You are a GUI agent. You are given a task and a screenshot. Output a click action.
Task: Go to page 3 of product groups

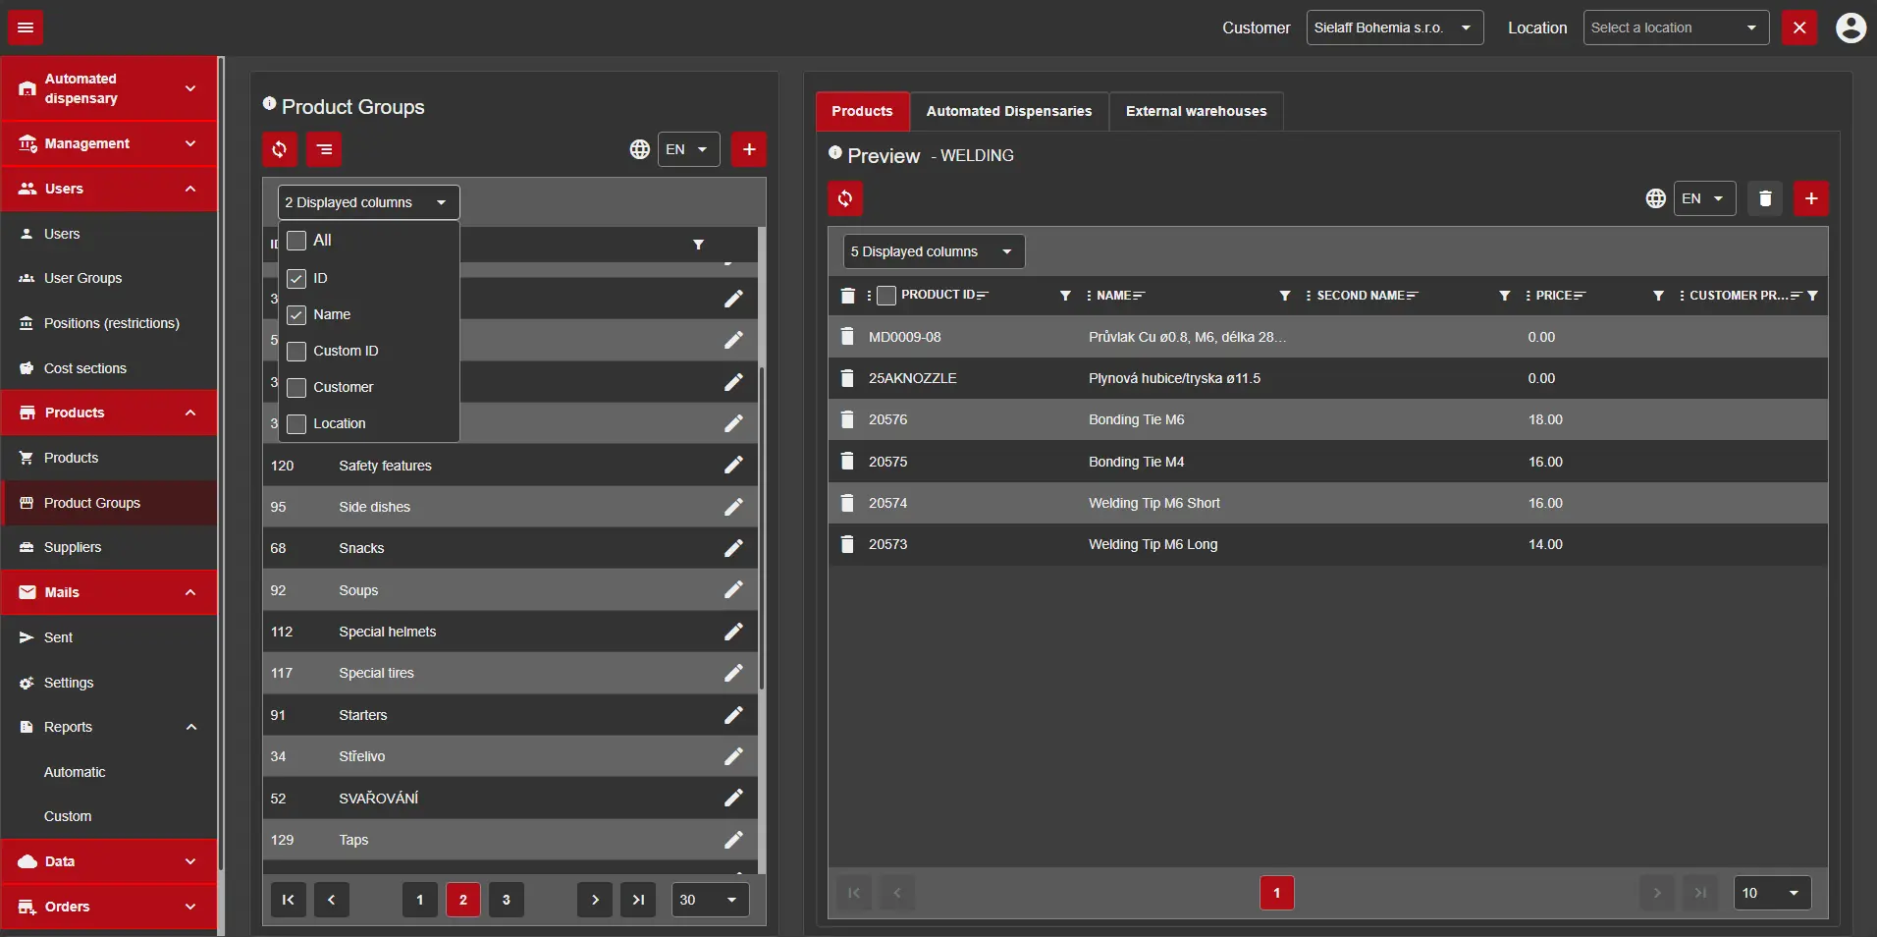coord(507,900)
